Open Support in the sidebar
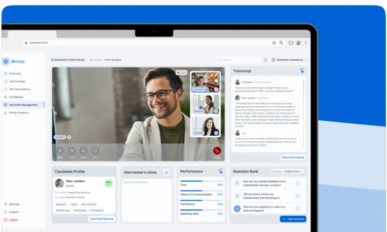The image size is (387, 232). click(12, 212)
